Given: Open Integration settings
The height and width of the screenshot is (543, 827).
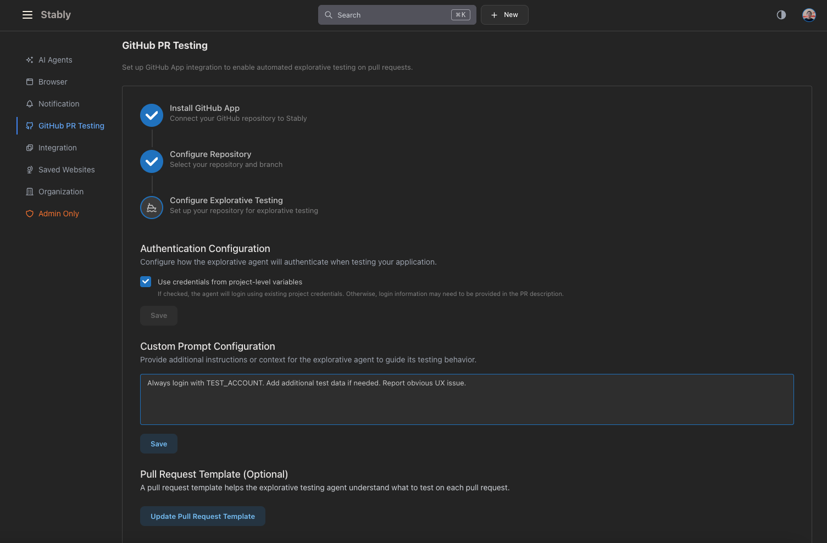Looking at the screenshot, I should [58, 148].
